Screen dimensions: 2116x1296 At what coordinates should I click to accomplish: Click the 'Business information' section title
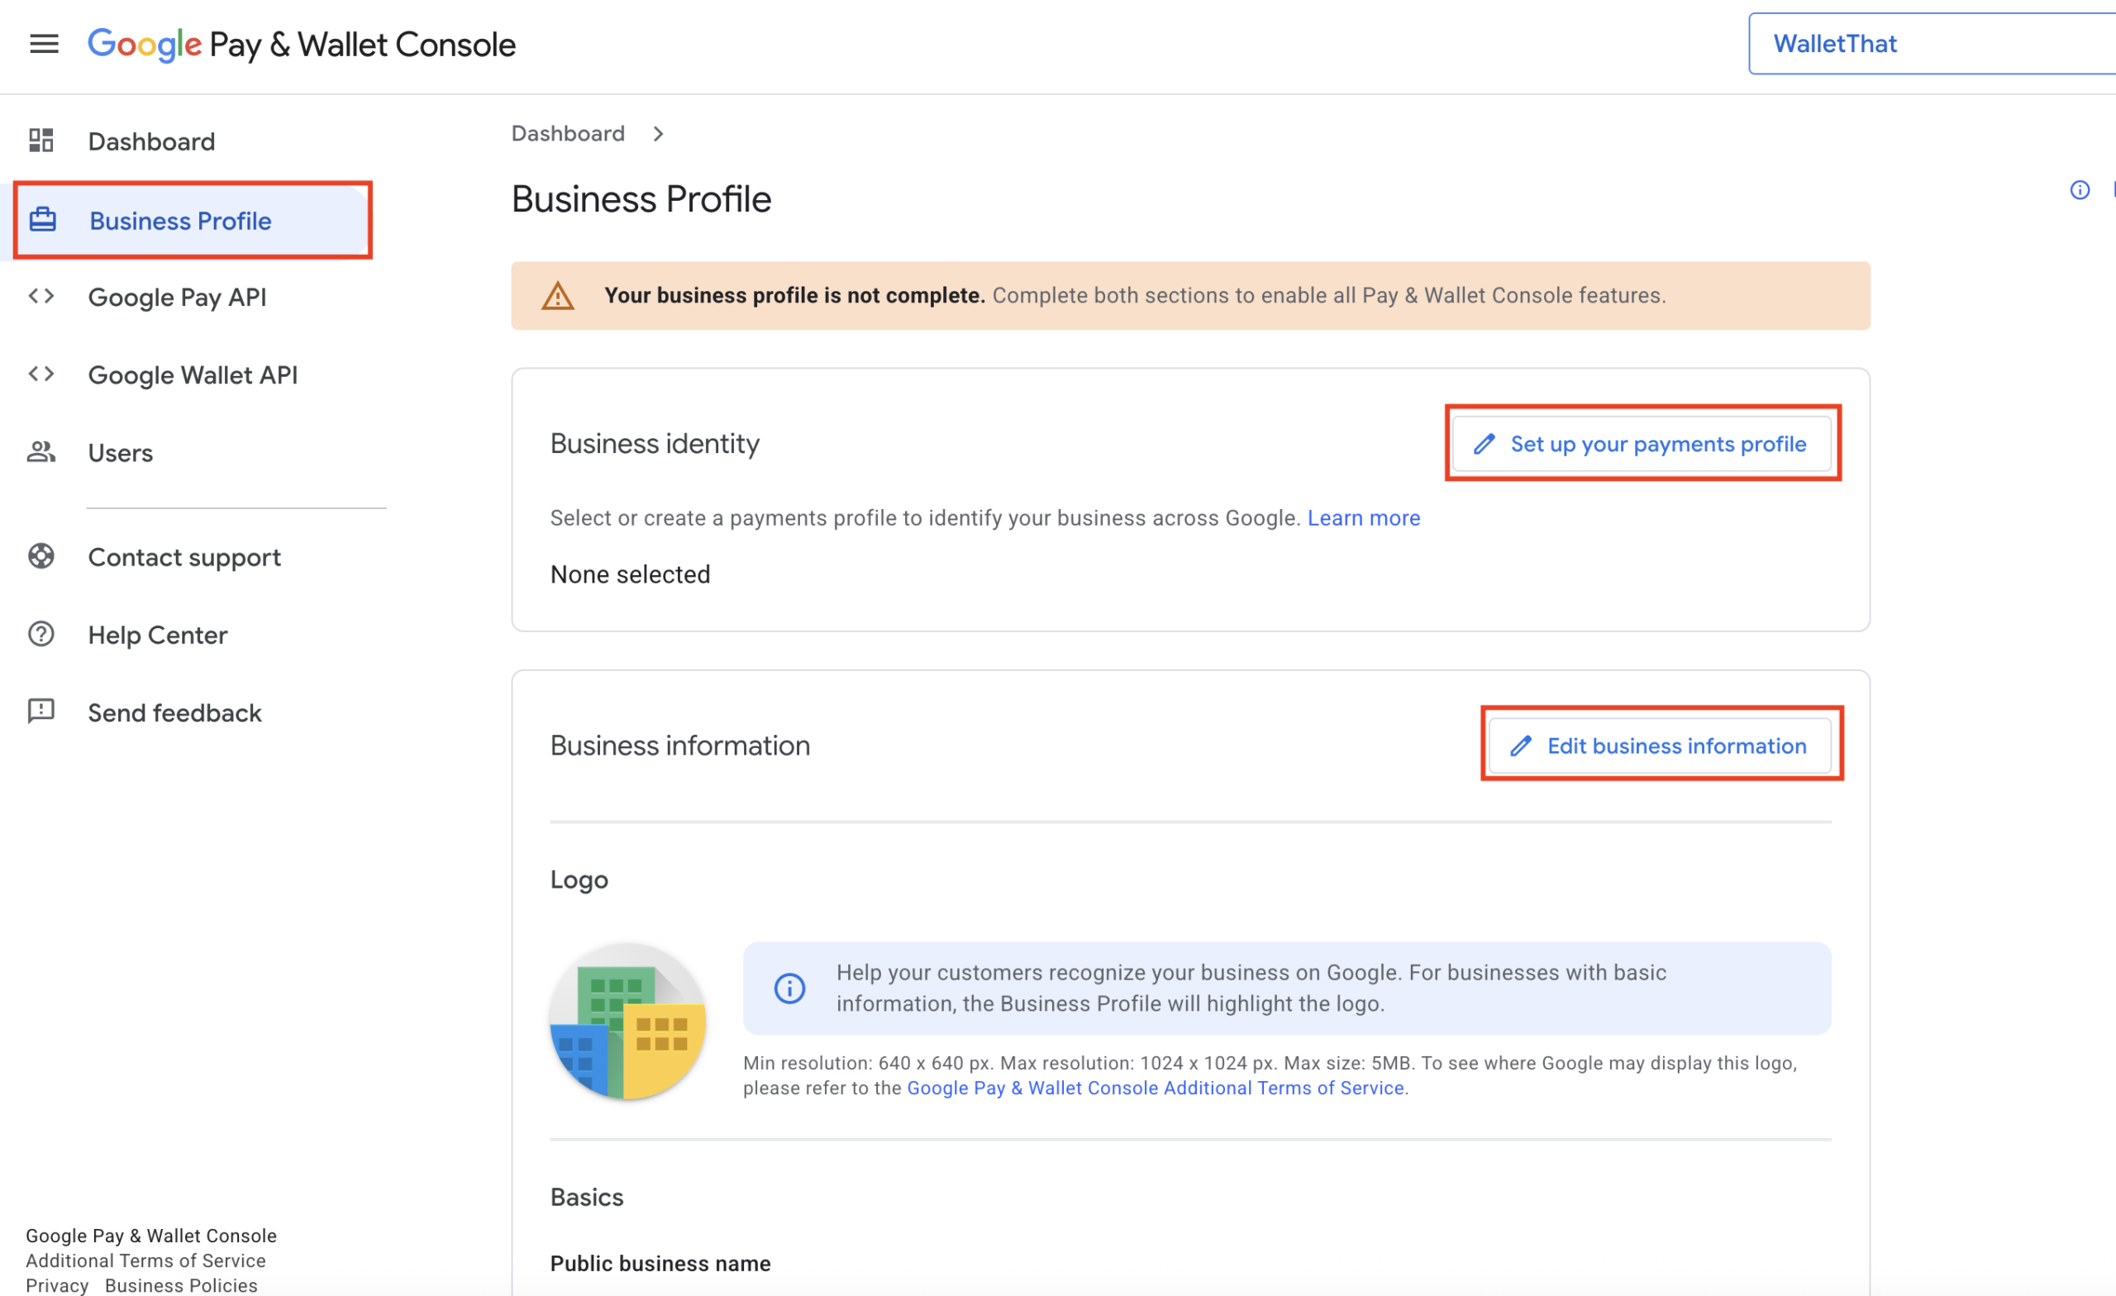click(680, 746)
